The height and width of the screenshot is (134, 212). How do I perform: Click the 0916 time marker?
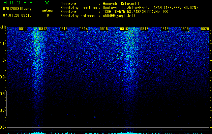pos(124,29)
